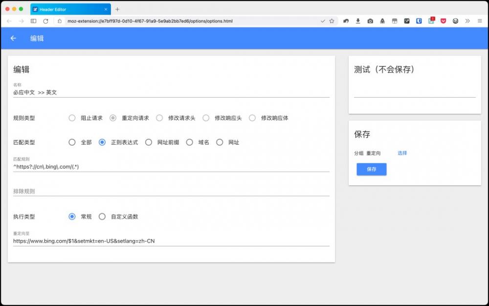
Task: Show more toolbar extensions chevron
Action: [x=467, y=21]
